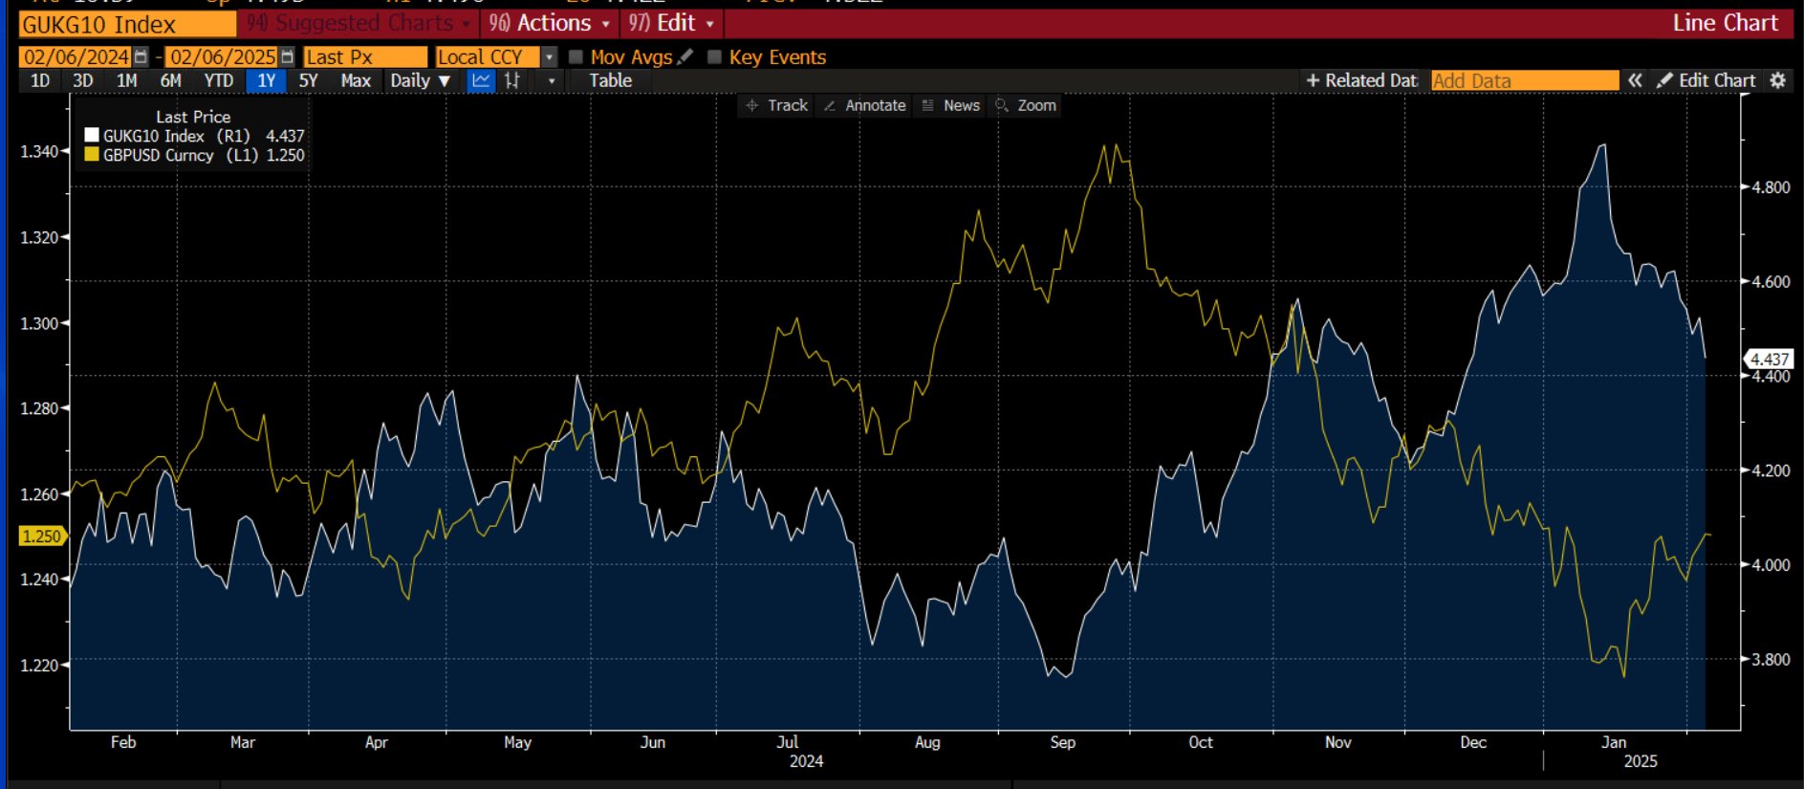Select the bar chart type icon
The image size is (1804, 789).
[512, 81]
